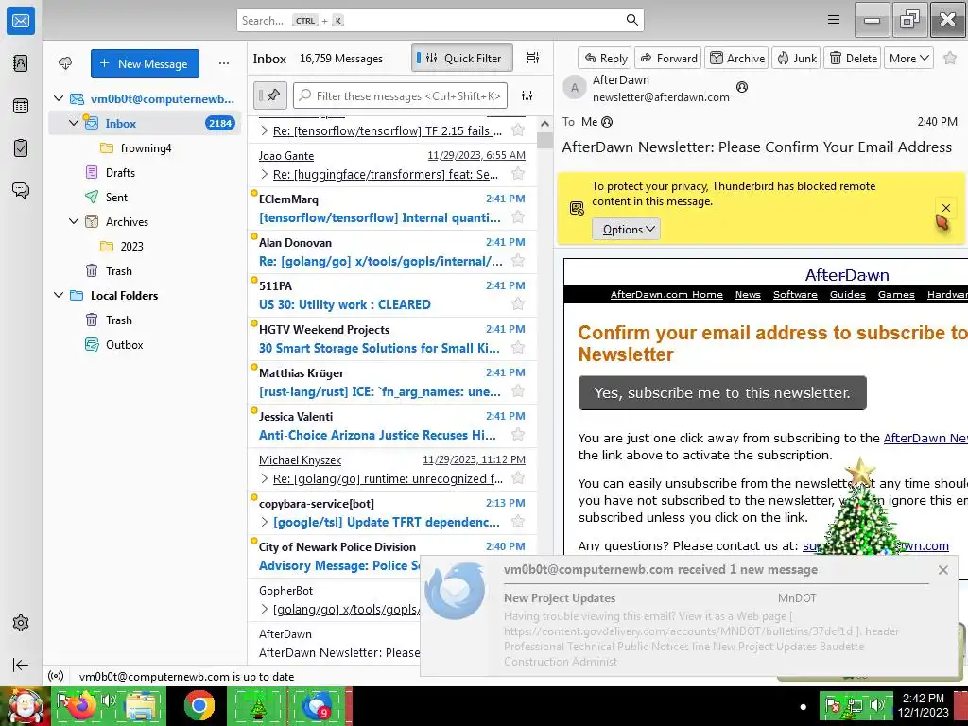Click the Get Messages cloud icon
The height and width of the screenshot is (726, 968).
(x=65, y=63)
